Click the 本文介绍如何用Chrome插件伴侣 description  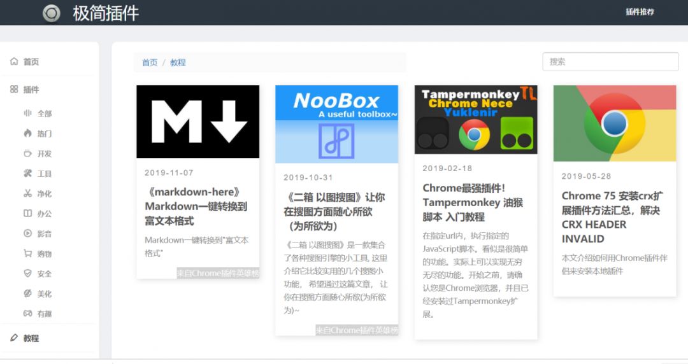click(x=614, y=265)
